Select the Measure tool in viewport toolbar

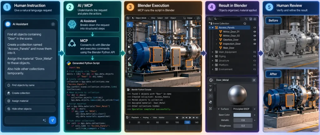click(130, 64)
